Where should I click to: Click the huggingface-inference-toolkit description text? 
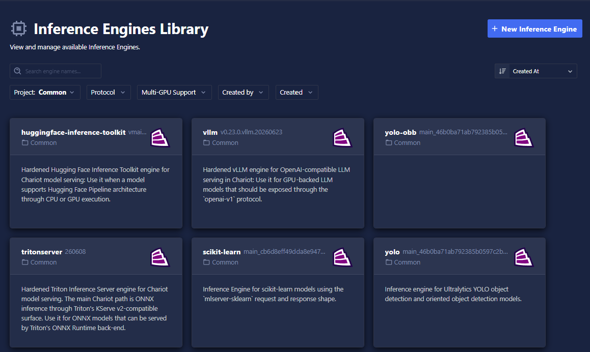point(96,185)
